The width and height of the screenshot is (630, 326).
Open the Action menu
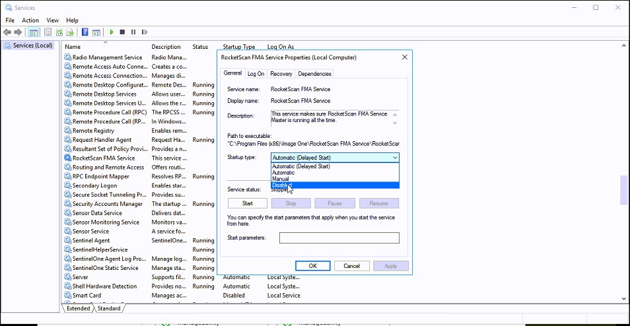click(30, 20)
